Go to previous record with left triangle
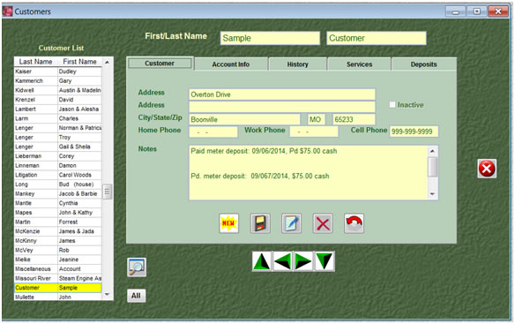The width and height of the screenshot is (515, 324). [x=282, y=261]
